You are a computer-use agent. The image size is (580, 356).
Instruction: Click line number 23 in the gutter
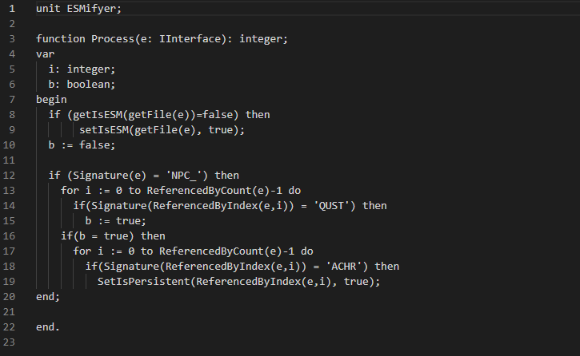(12, 342)
